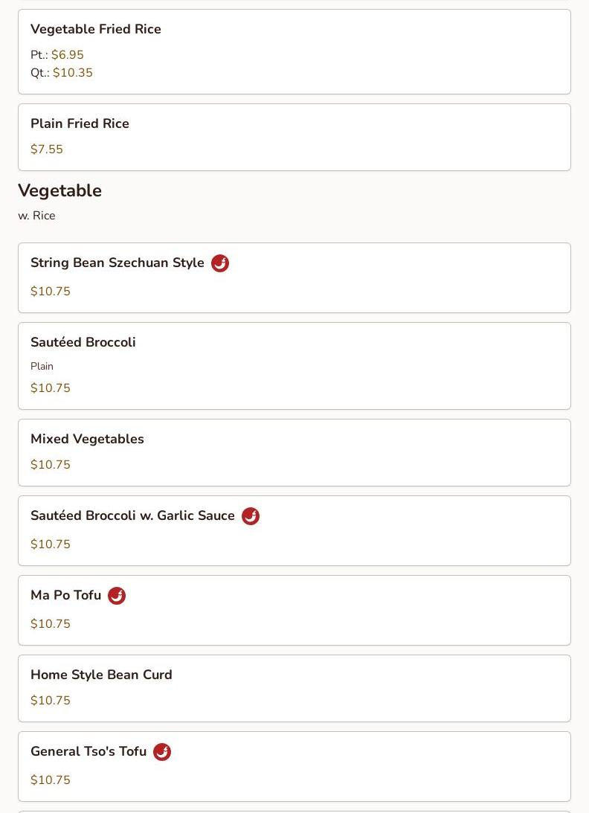Screen dimensions: 589x813
Task: Open General Tso's Tofu item
Action: [x=294, y=767]
